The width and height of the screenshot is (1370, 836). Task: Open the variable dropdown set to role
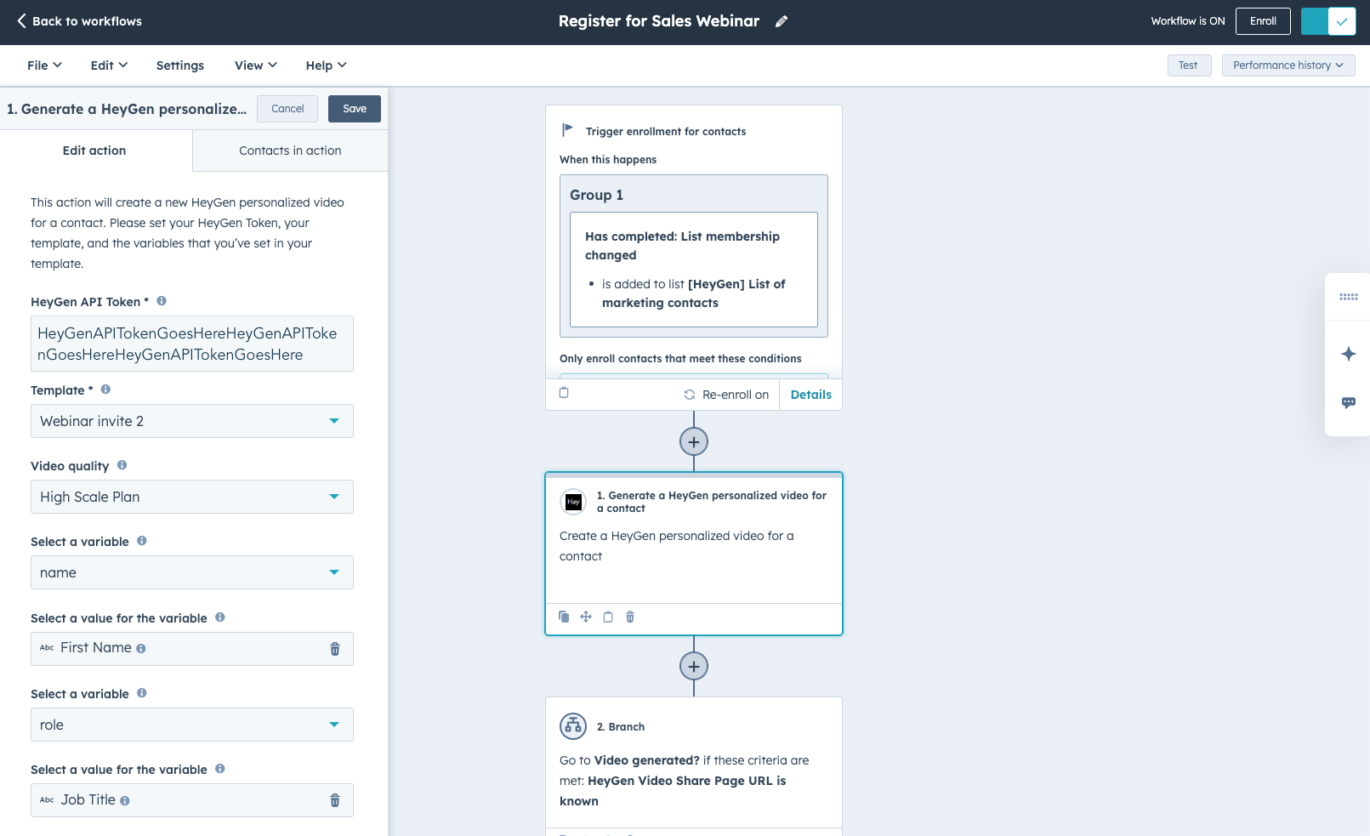[x=192, y=725]
